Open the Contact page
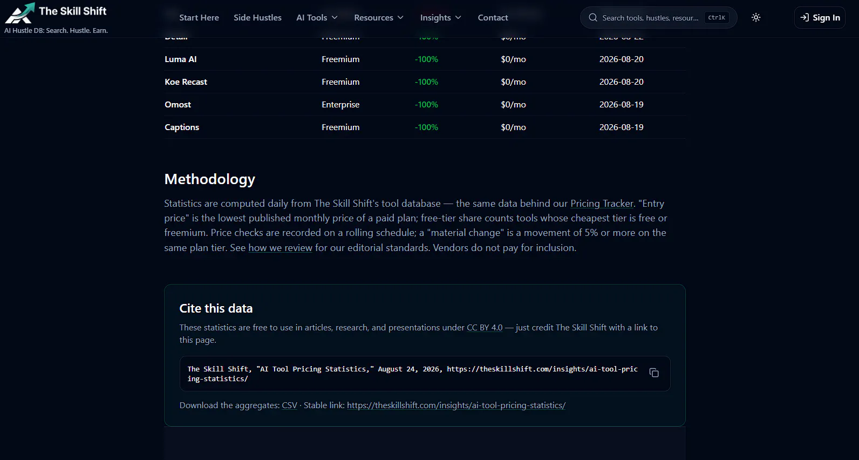The width and height of the screenshot is (859, 460). 493,17
